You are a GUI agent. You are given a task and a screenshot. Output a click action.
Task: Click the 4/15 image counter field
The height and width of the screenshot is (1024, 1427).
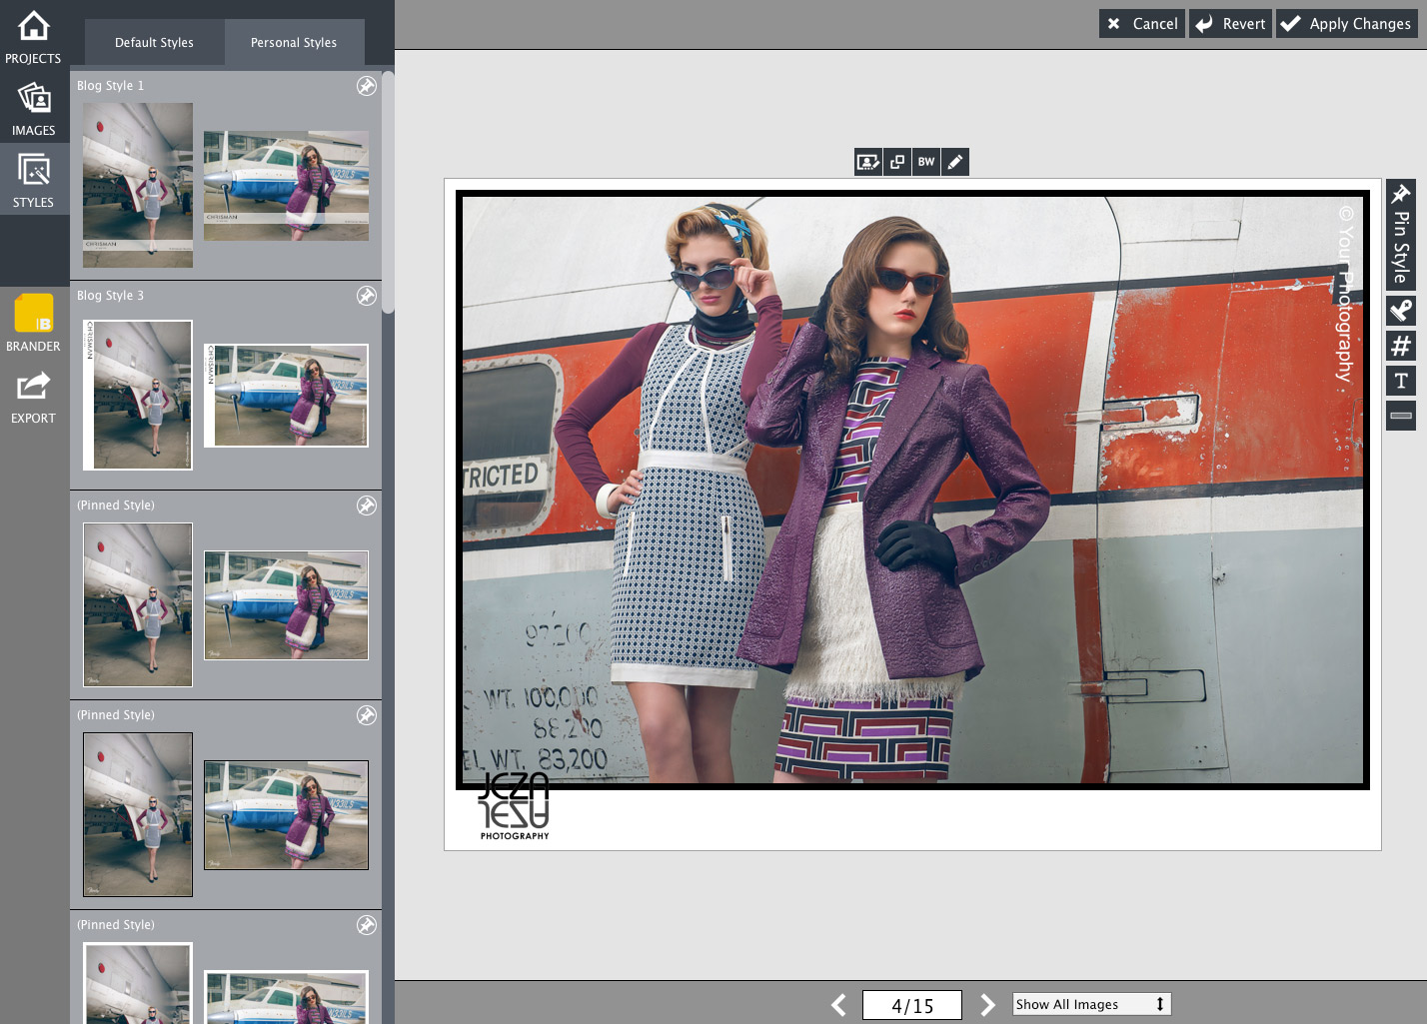912,1005
